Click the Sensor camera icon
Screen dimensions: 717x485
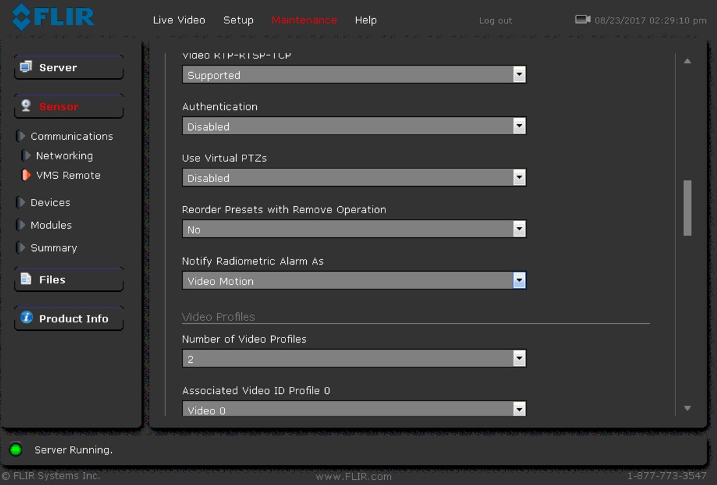pyautogui.click(x=26, y=106)
